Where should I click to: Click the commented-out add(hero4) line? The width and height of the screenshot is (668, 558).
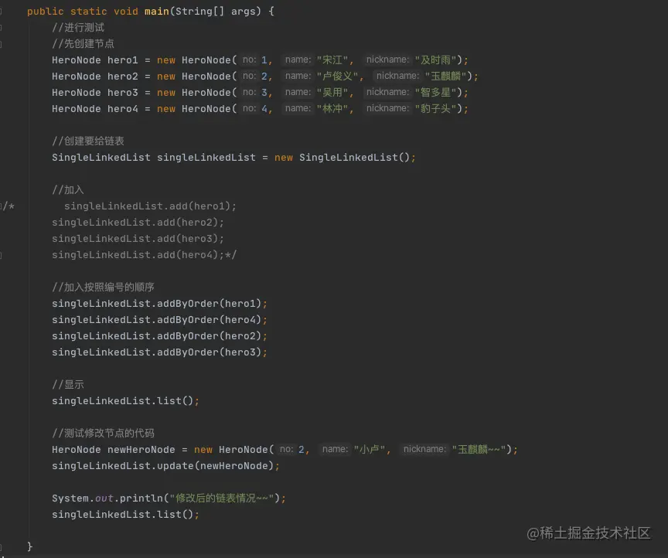(x=144, y=255)
